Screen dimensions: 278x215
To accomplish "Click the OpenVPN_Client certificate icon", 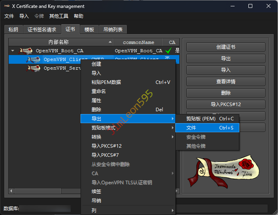I will [x=34, y=59].
